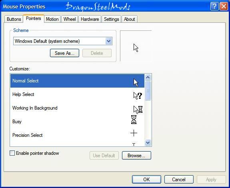Click the Customize list scrollbar thumb
The height and width of the screenshot is (188, 230).
point(148,90)
